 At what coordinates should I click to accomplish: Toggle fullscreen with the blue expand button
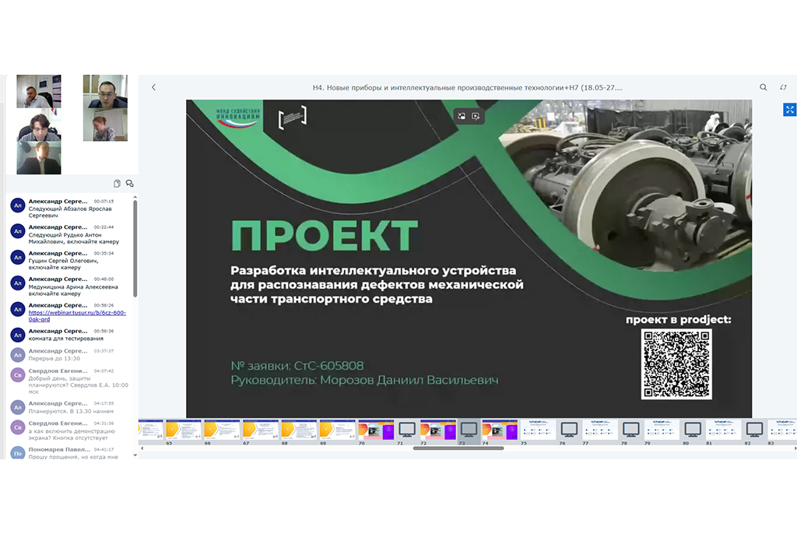(789, 109)
